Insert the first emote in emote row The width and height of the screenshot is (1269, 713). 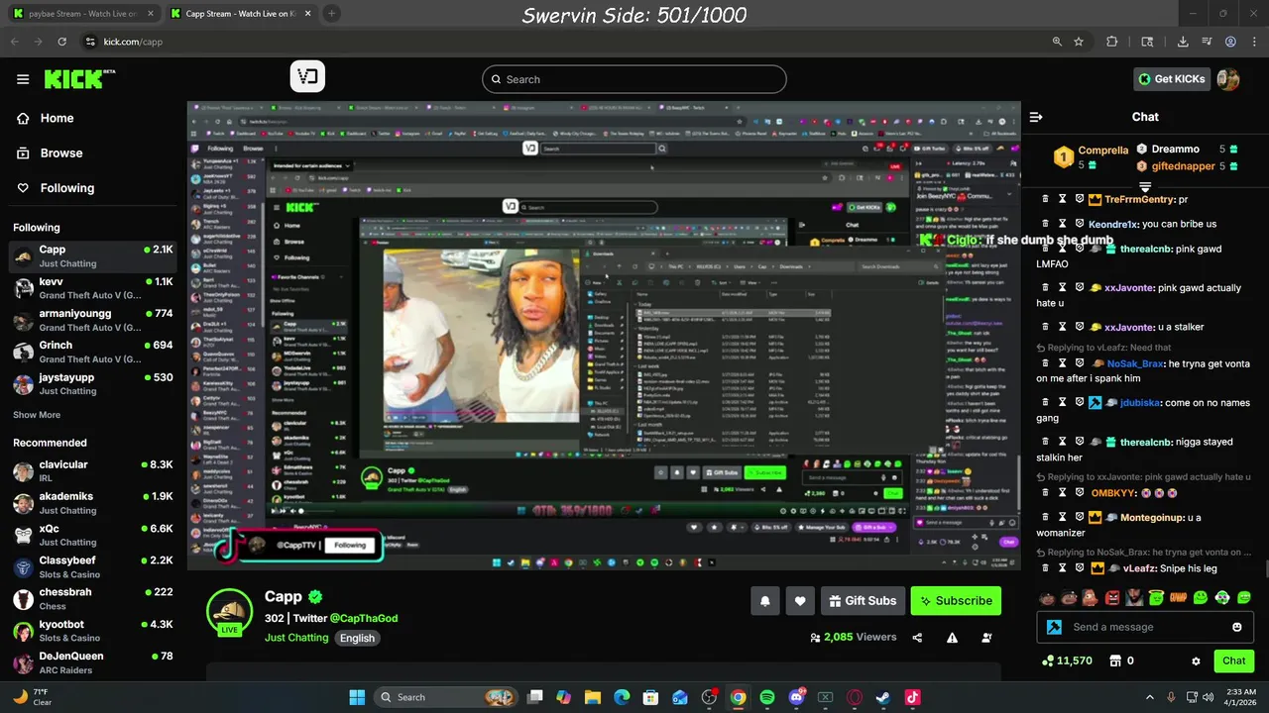[1046, 597]
